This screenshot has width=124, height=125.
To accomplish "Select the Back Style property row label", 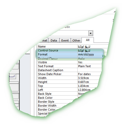I will pos(45,94).
